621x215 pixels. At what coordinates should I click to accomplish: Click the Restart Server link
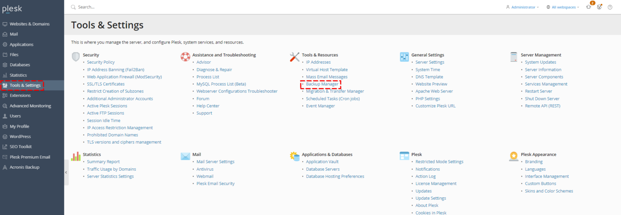tap(539, 91)
